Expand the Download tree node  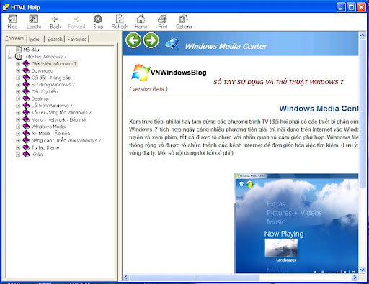click(x=18, y=70)
